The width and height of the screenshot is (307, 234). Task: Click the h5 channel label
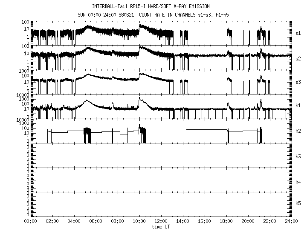click(x=298, y=204)
